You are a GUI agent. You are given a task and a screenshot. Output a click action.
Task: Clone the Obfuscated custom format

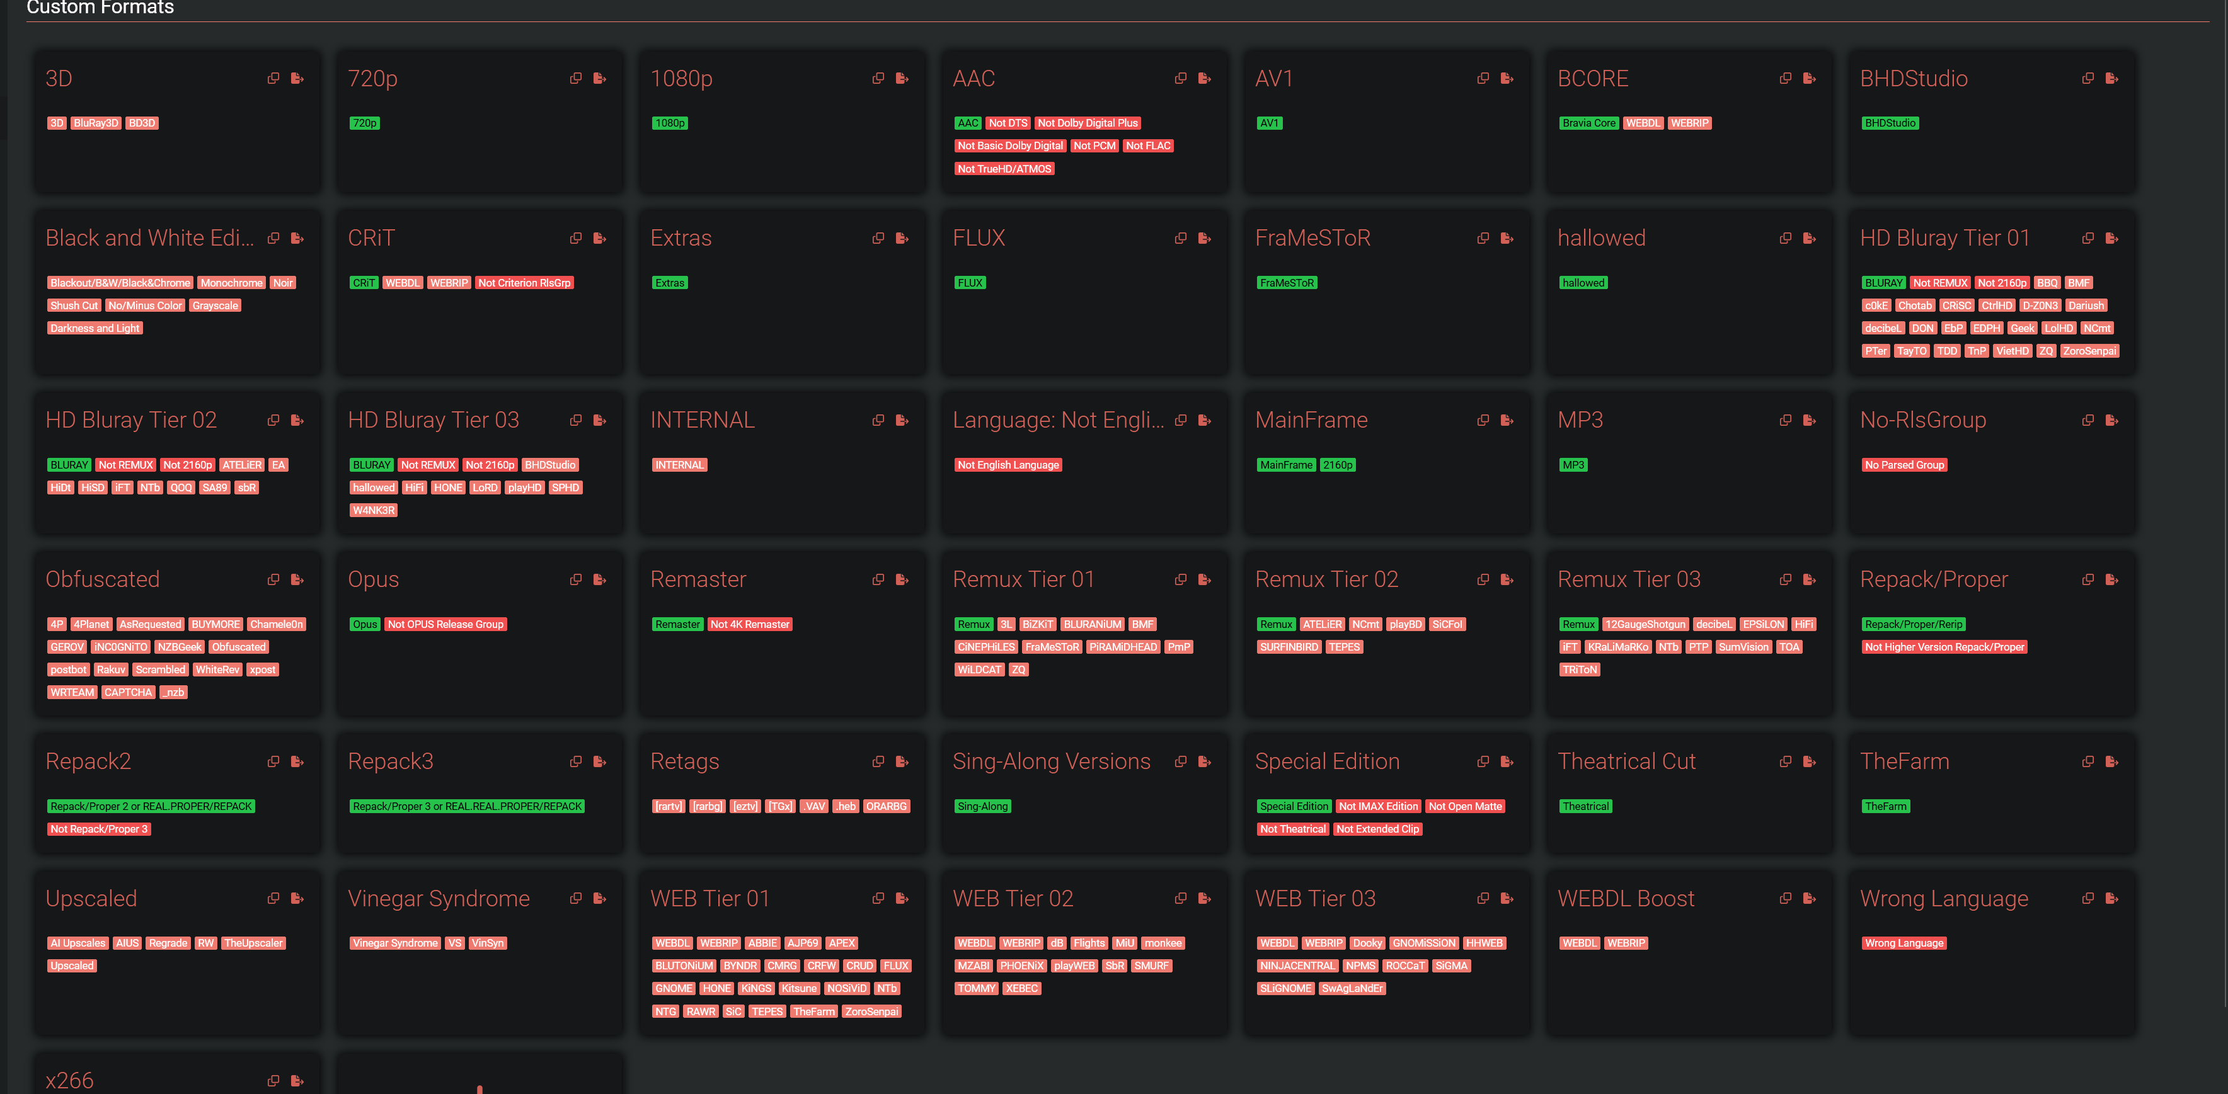[273, 579]
